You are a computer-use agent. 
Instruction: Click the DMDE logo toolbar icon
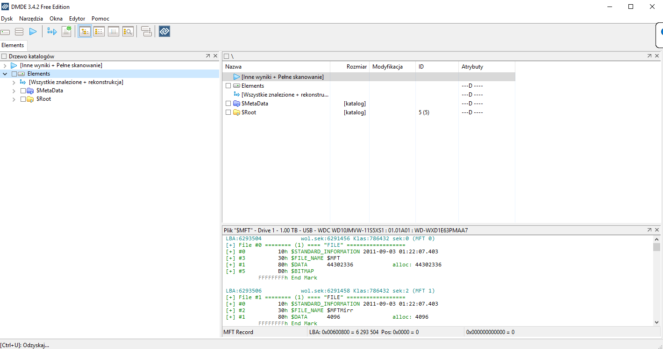(x=164, y=31)
